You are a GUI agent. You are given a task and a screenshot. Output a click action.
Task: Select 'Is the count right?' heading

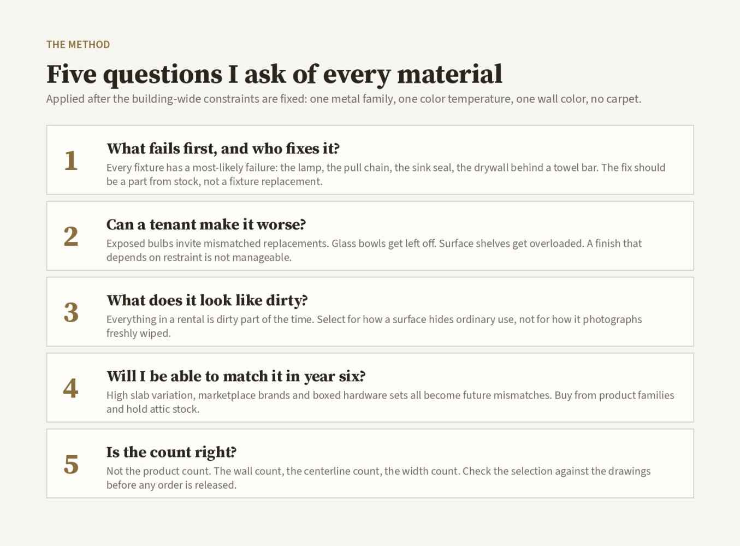(171, 452)
